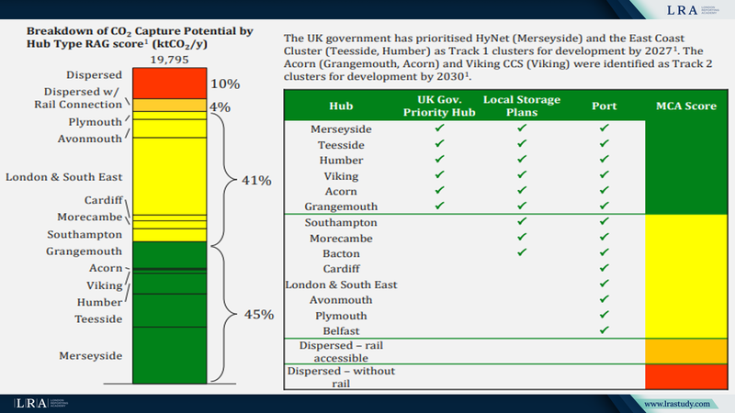The image size is (735, 413).
Task: Click the Southampton chart label
Action: click(85, 234)
